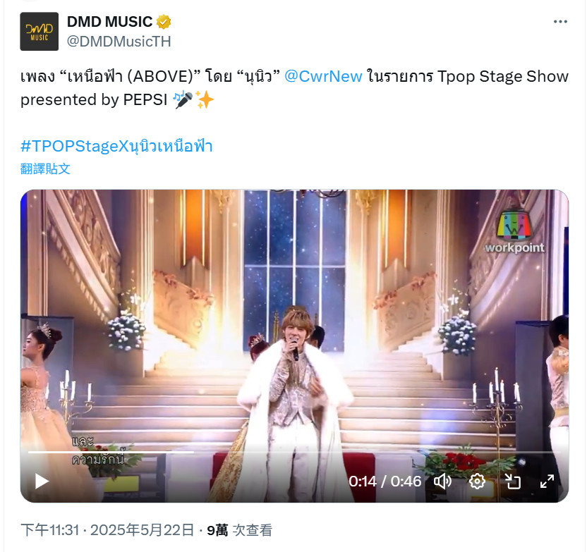This screenshot has height=552, width=587.
Task: Expand video to fullscreen
Action: [547, 482]
